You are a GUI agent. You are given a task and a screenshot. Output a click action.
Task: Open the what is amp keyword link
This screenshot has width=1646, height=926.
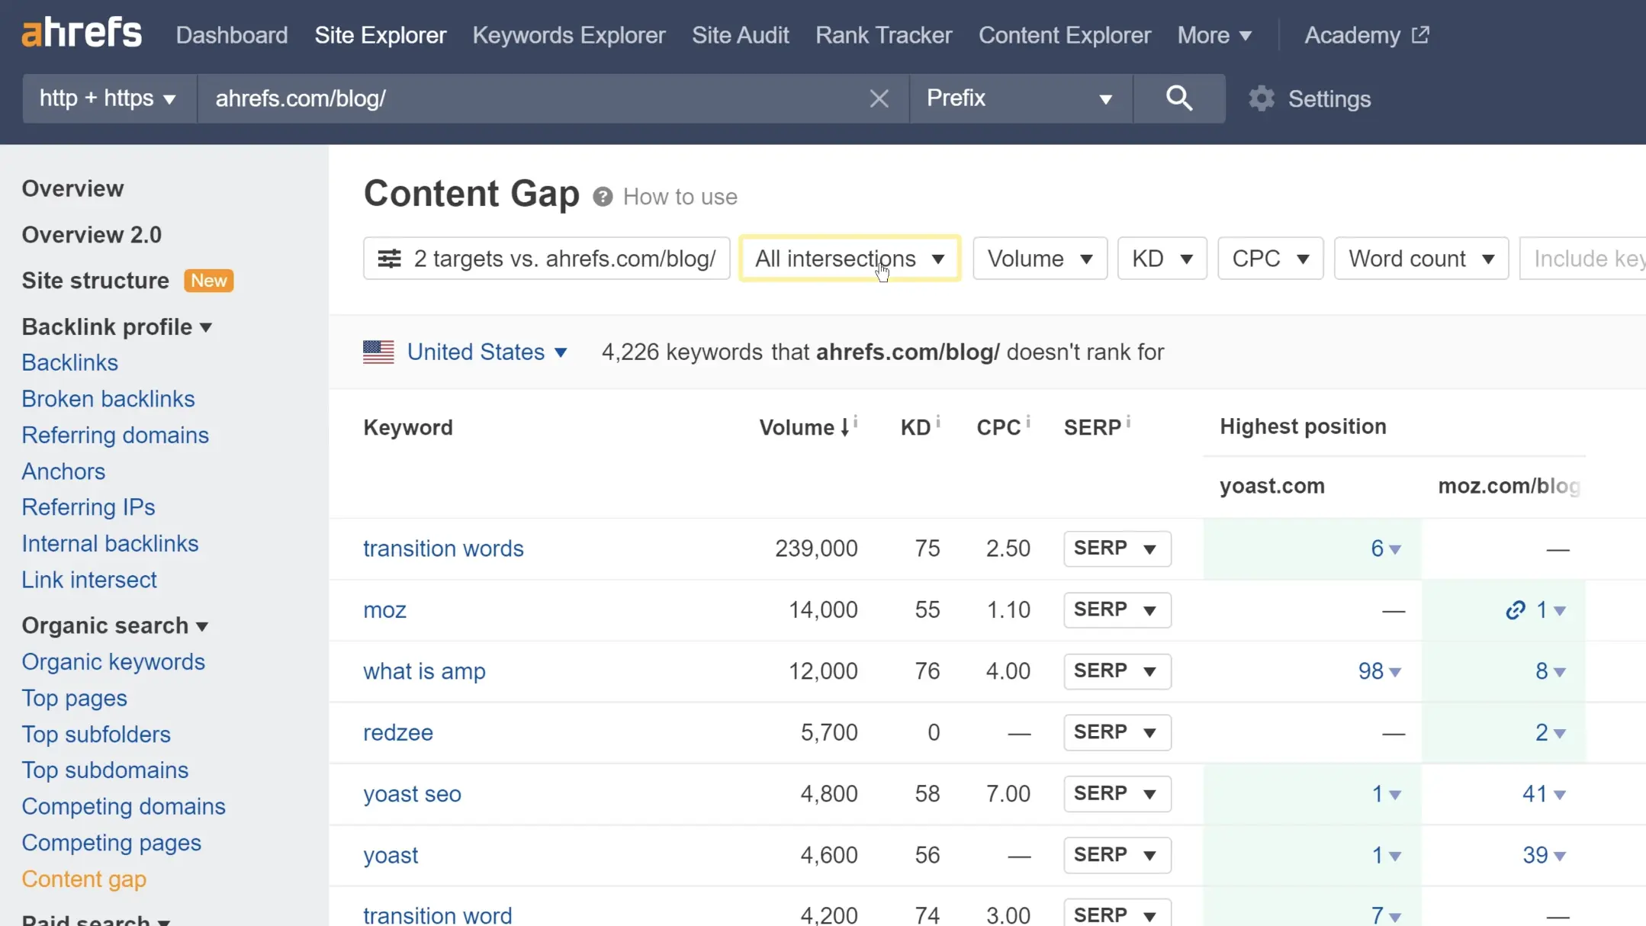(x=424, y=671)
